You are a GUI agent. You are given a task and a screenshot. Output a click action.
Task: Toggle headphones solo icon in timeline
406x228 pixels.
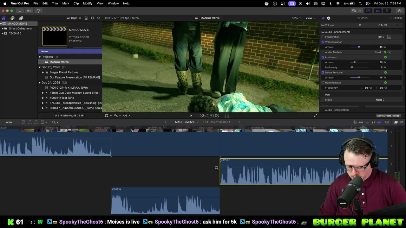pos(373,122)
